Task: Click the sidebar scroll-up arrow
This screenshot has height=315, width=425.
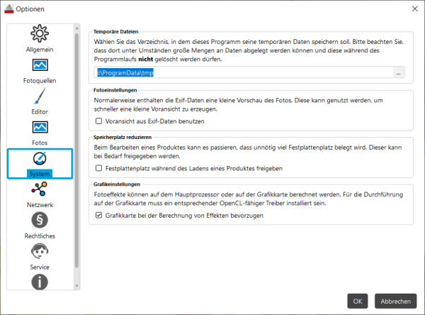Action: pyautogui.click(x=76, y=28)
